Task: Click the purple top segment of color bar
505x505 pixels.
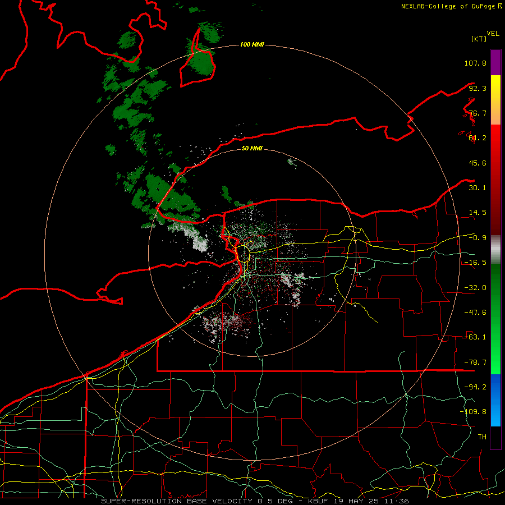Action: 495,62
